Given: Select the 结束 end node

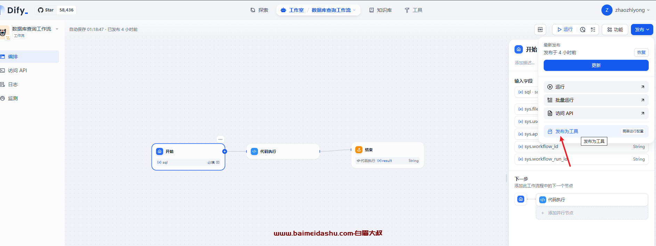Looking at the screenshot, I should pos(388,155).
